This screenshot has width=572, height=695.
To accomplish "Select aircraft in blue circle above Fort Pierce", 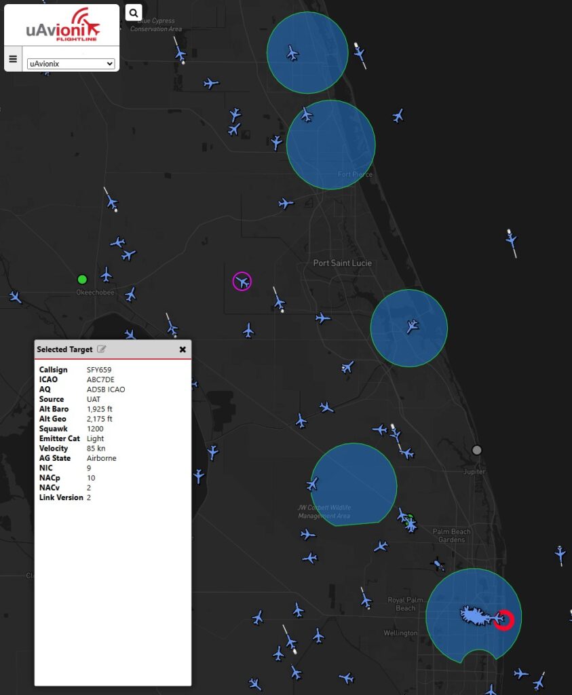I will pos(307,115).
